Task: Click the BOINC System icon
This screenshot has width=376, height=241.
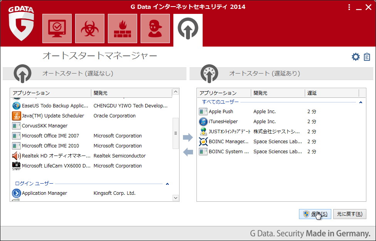Action: point(203,152)
